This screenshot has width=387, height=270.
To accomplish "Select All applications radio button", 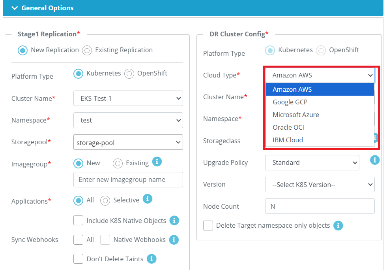I will [x=78, y=200].
